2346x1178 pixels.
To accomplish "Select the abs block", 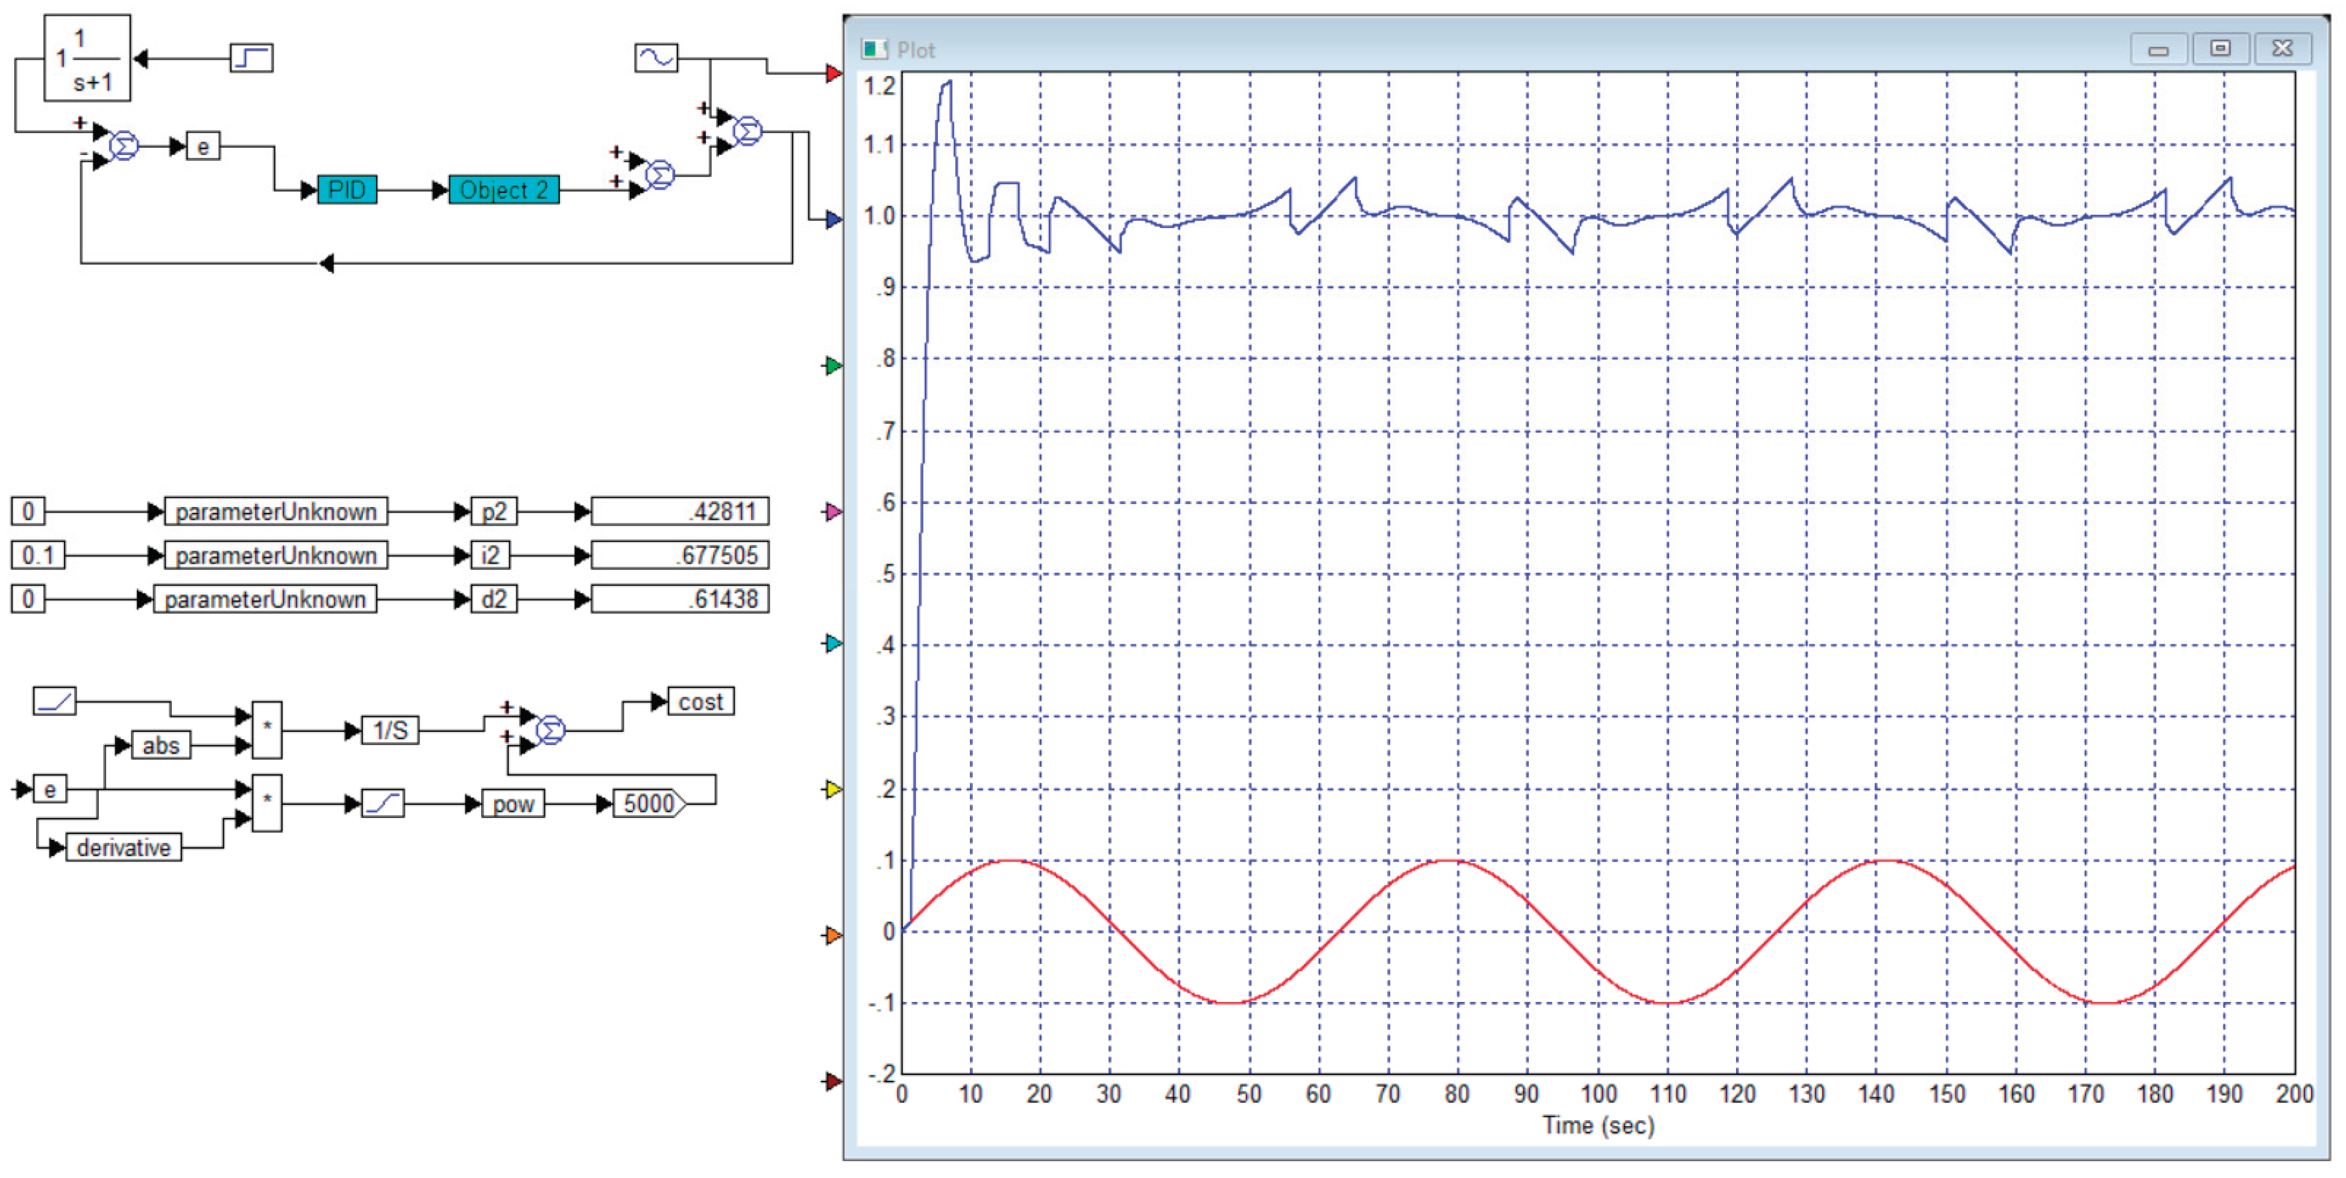I will (x=161, y=745).
